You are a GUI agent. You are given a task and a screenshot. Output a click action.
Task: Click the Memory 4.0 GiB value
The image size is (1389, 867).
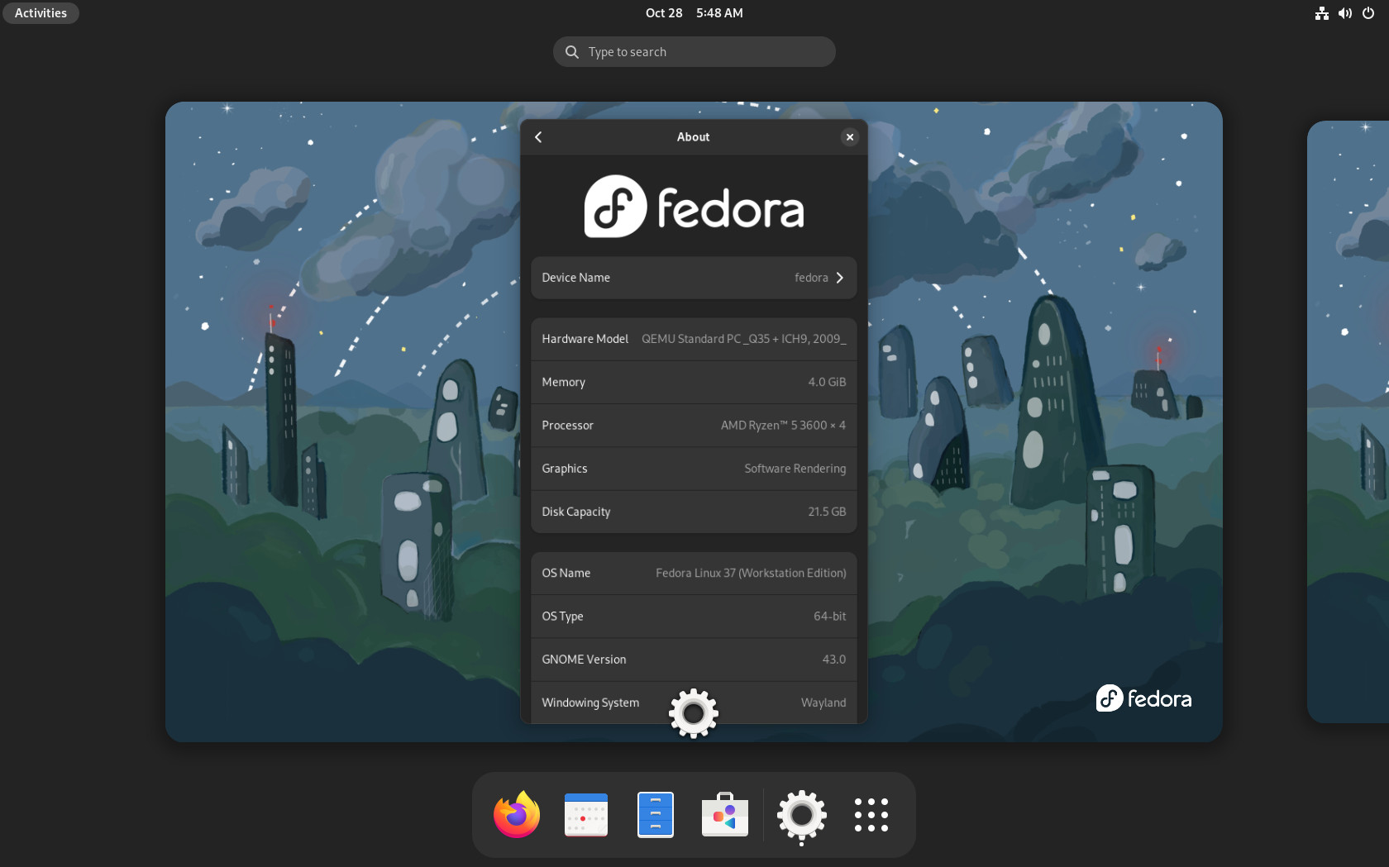pyautogui.click(x=827, y=382)
